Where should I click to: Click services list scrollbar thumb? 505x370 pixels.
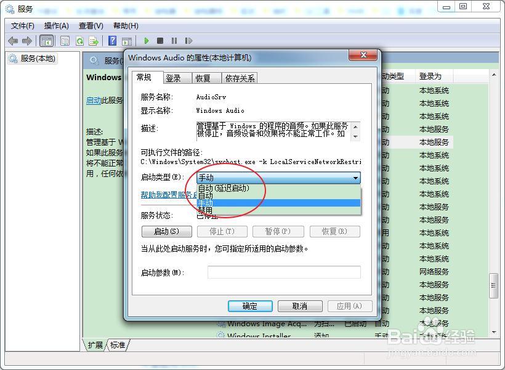493,286
